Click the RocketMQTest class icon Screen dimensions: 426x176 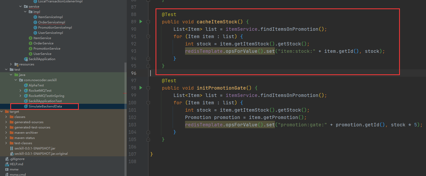point(26,91)
